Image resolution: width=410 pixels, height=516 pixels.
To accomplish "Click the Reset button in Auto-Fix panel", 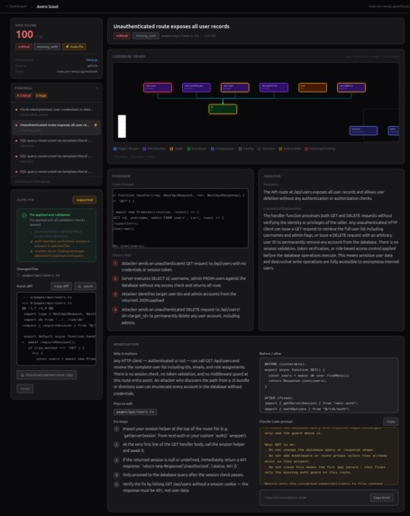I will click(x=25, y=389).
